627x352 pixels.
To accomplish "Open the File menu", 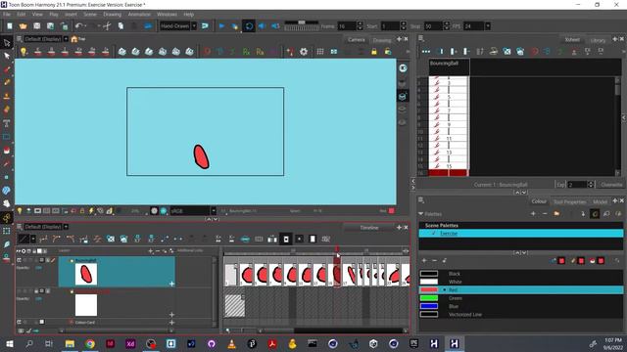I will [7, 14].
